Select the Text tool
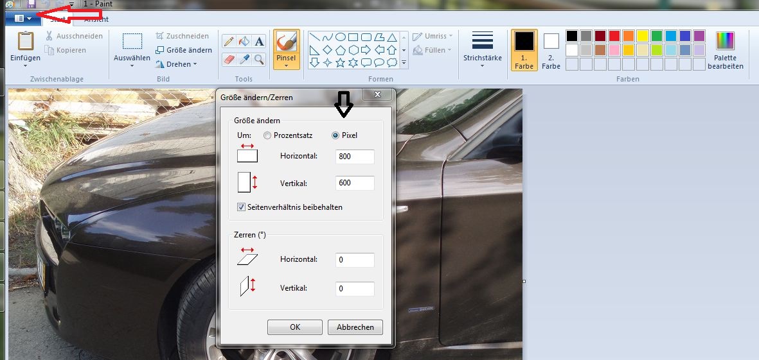759x360 pixels. point(259,41)
